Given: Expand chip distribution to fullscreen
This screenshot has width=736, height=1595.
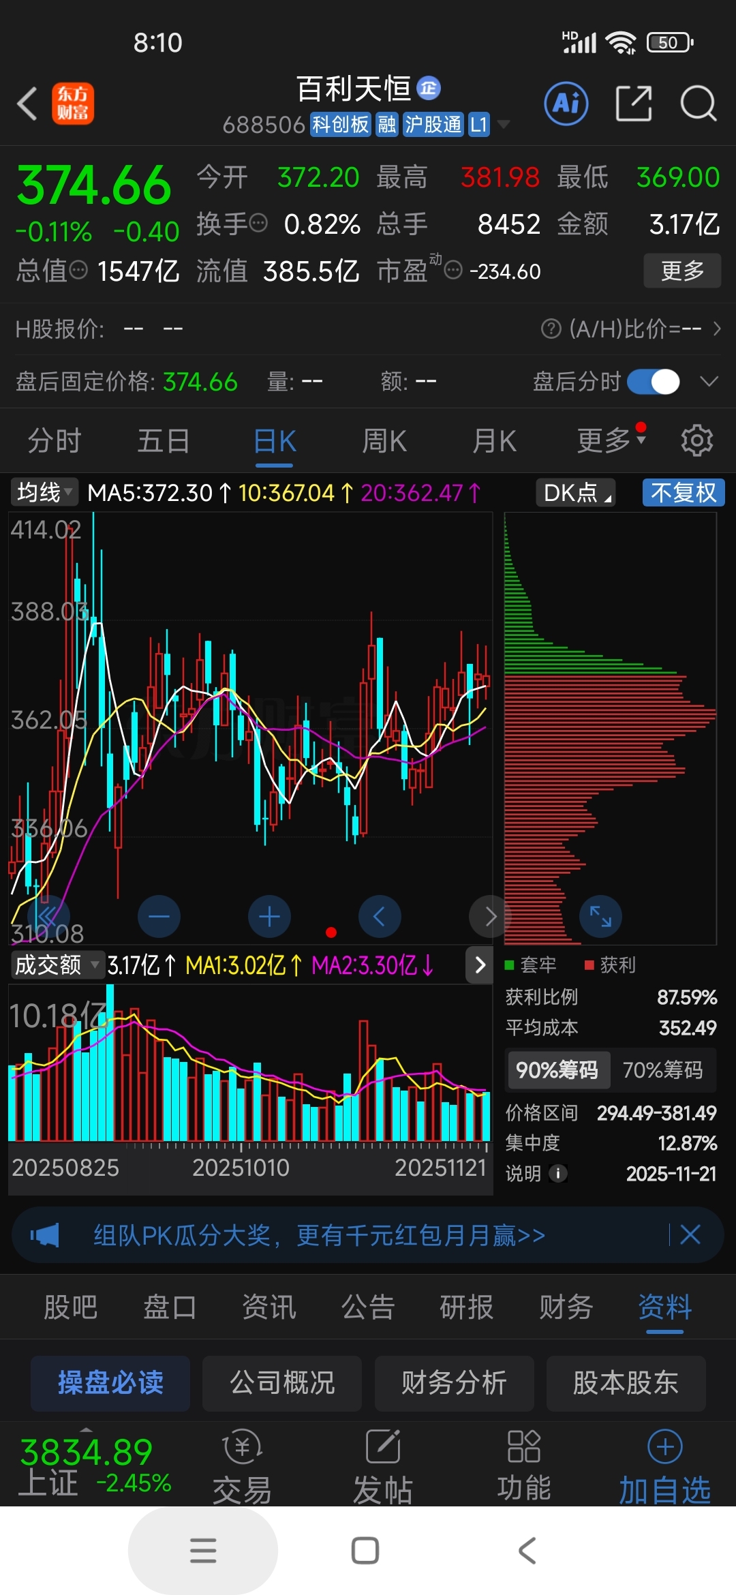Looking at the screenshot, I should (x=600, y=916).
